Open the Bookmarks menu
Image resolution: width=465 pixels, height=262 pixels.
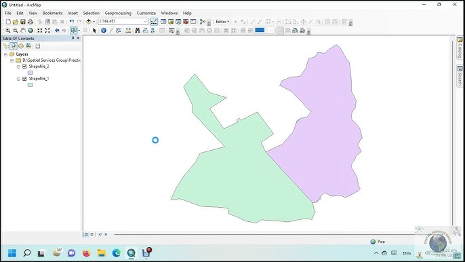[x=52, y=13]
